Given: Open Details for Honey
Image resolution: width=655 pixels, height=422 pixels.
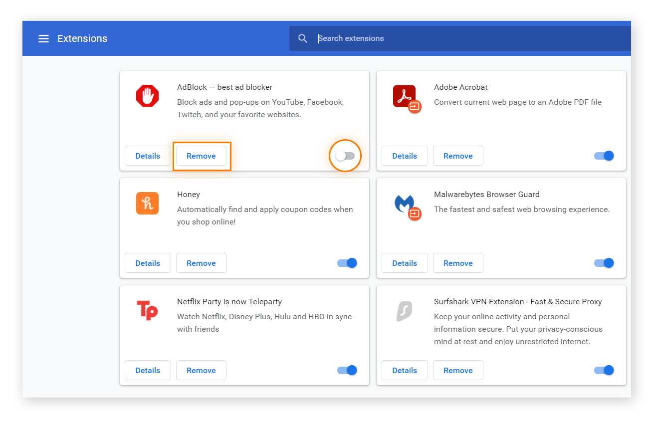Looking at the screenshot, I should pos(148,263).
